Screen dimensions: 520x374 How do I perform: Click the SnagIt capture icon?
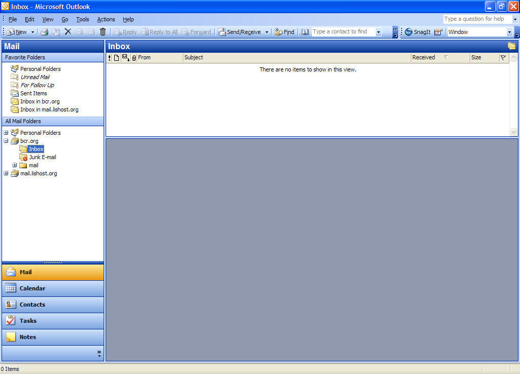(x=417, y=32)
